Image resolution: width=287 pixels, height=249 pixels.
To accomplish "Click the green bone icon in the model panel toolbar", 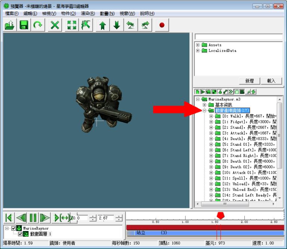I will (x=225, y=92).
